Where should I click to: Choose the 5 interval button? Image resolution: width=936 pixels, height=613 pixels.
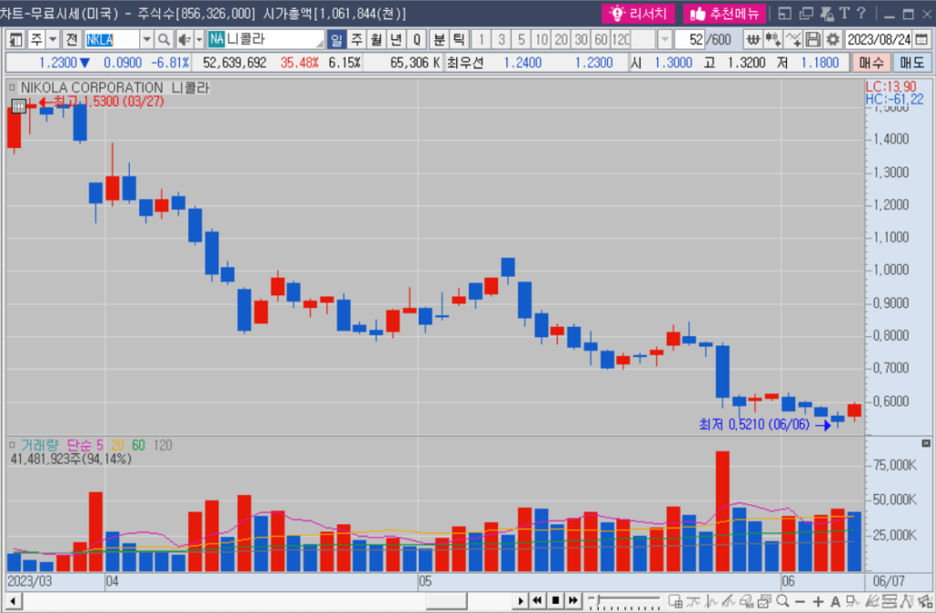(521, 39)
